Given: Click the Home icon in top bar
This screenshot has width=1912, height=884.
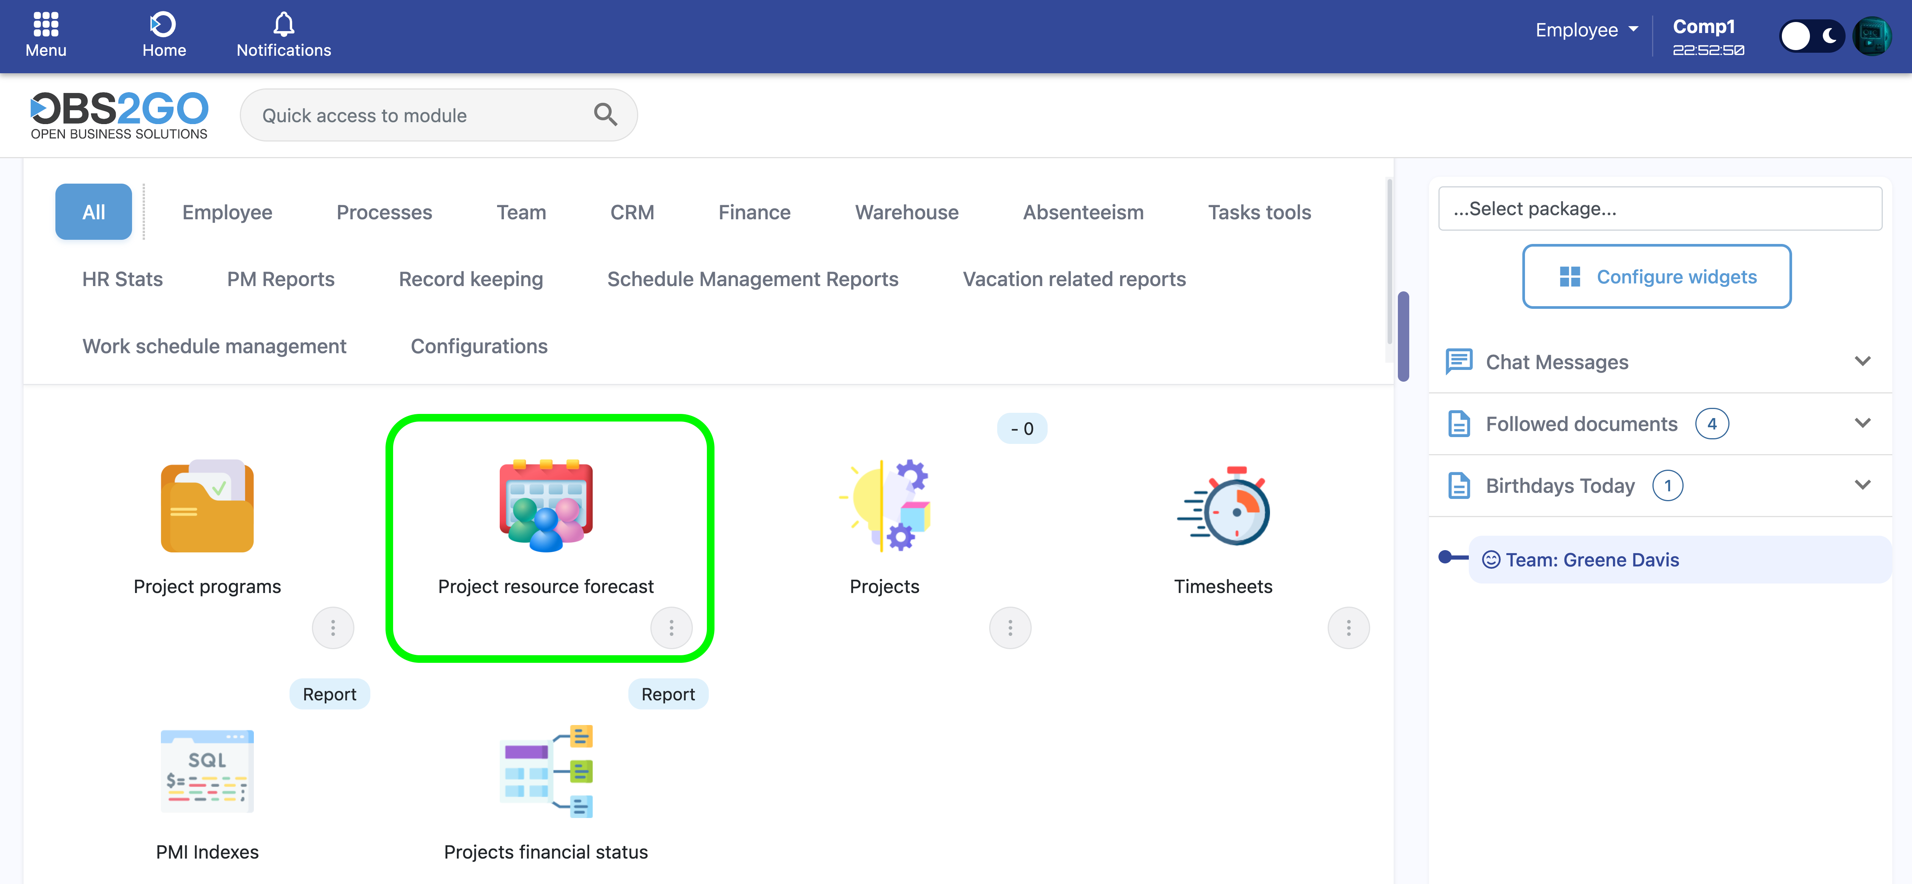Looking at the screenshot, I should [163, 25].
